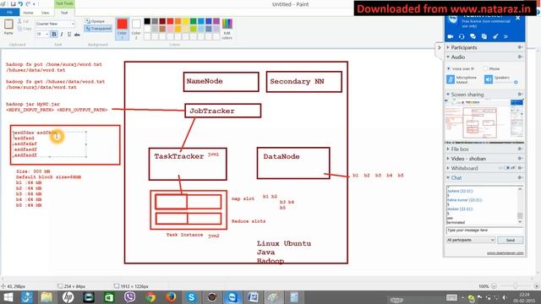Viewport: 541px width, 304px height.
Task: Click TeamViewer video camera icon
Action: 451,36
